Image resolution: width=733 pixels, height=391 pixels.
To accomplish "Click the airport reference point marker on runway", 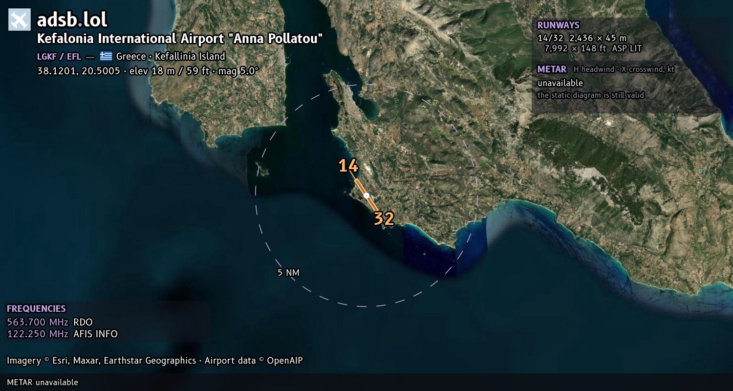I will [366, 195].
